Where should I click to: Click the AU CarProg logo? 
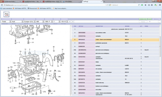(7, 14)
